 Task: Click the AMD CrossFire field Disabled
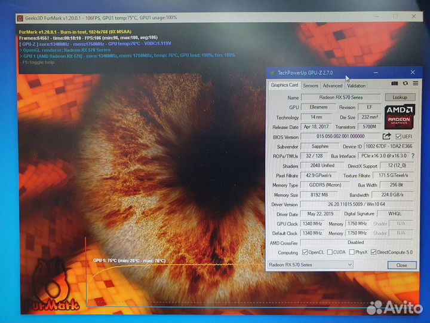[x=356, y=242]
